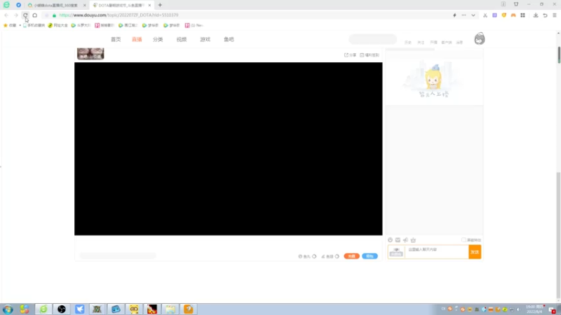Select 直播 in Douyu navigation
Screen dimensions: 561x315
coord(137,39)
